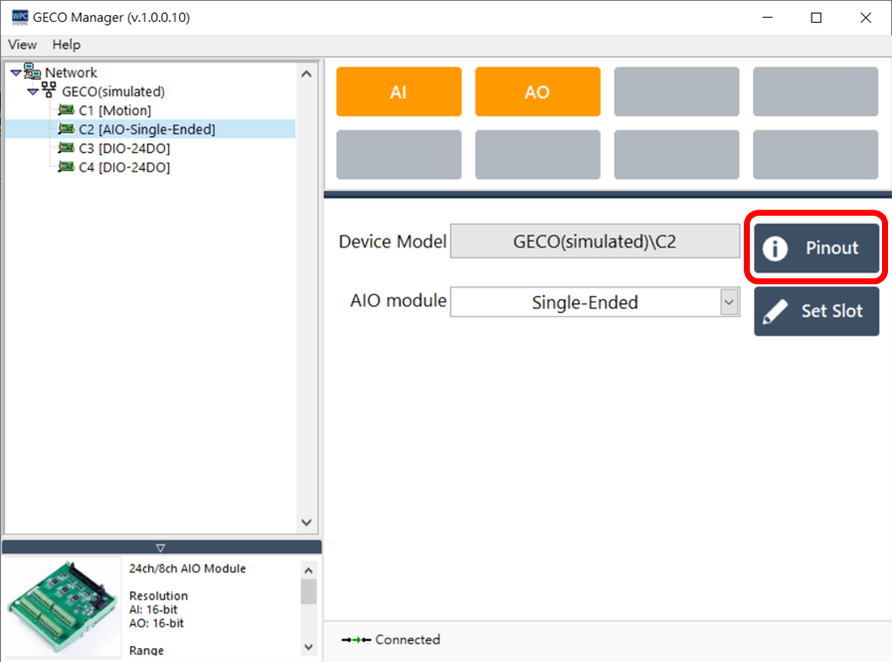Screen dimensions: 892x662
Task: Click the info icon inside the Pinout button
Action: point(776,248)
